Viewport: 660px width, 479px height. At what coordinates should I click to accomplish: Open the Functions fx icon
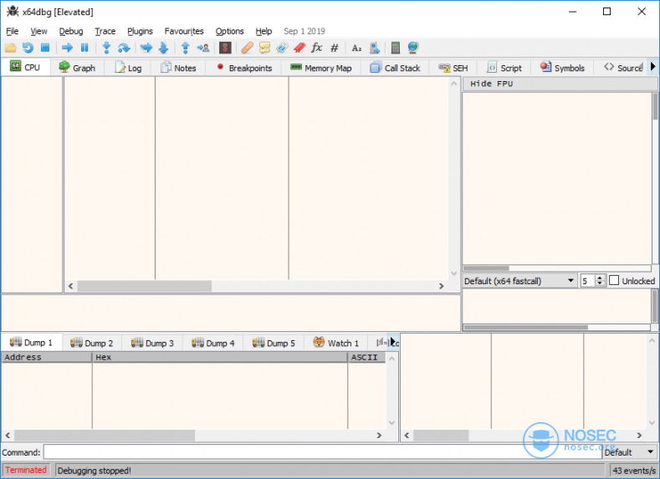click(316, 48)
